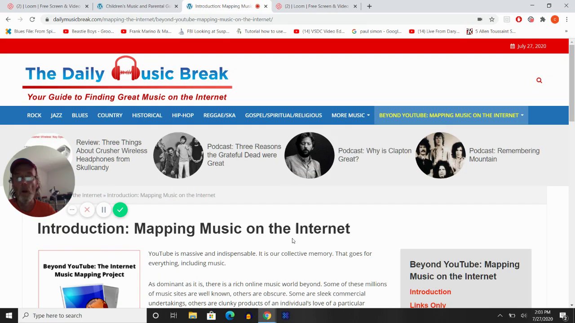The width and height of the screenshot is (575, 323).
Task: Open Microsoft Edge from the taskbar
Action: [230, 315]
